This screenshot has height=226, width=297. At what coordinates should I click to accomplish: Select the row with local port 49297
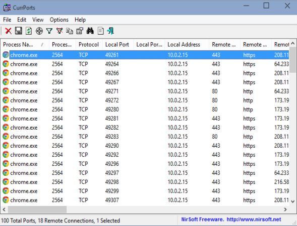coord(145,173)
